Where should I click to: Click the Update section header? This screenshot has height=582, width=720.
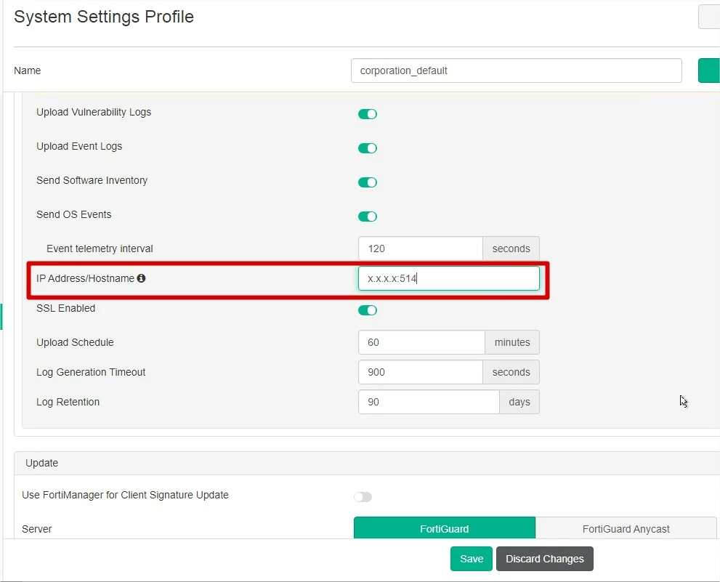(x=367, y=463)
